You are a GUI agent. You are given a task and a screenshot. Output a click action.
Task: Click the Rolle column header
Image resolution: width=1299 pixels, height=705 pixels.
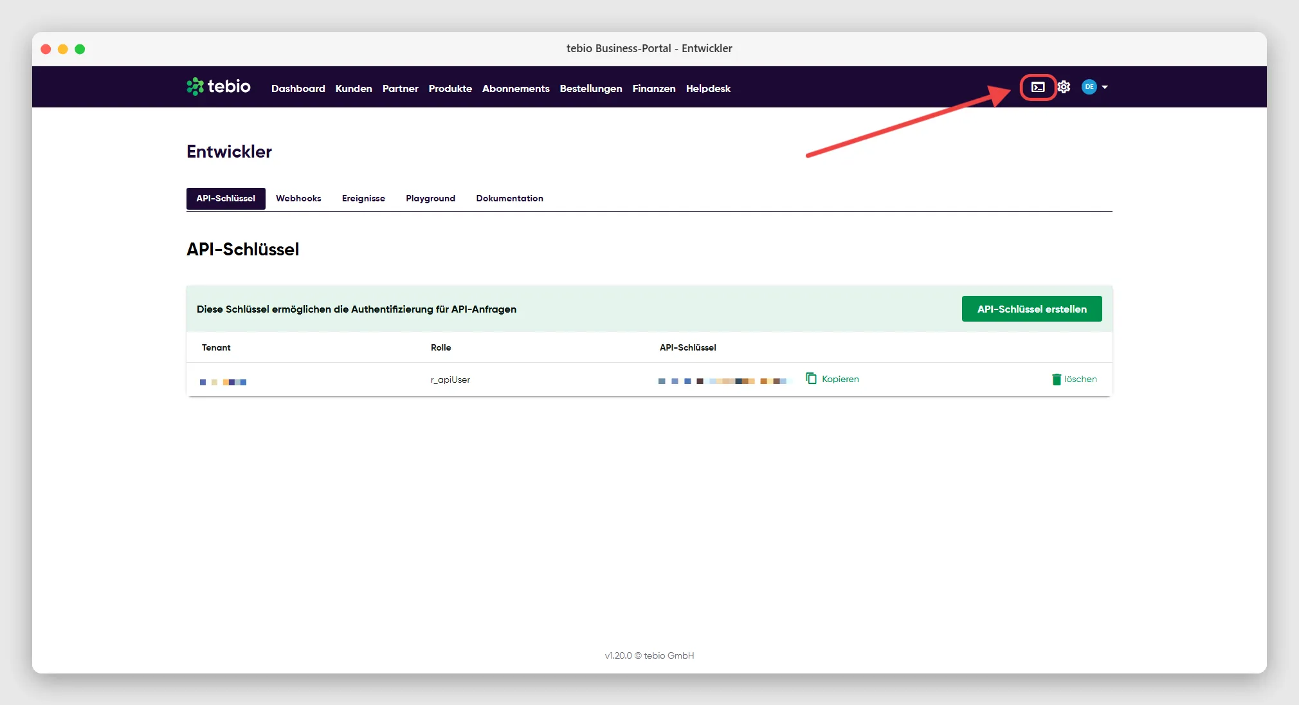pos(441,347)
